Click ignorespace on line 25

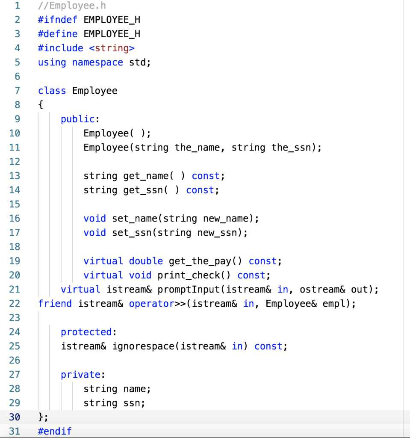pyautogui.click(x=143, y=346)
